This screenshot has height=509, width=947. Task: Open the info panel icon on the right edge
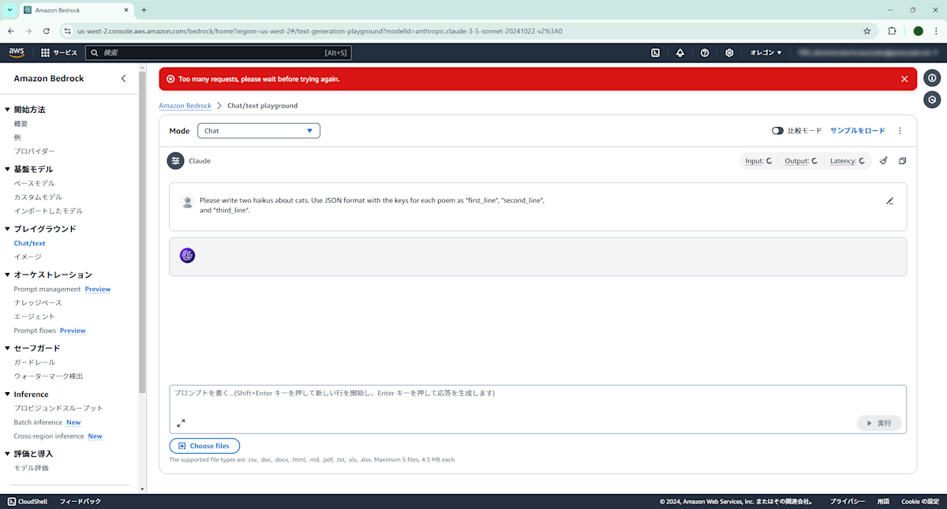(x=932, y=78)
